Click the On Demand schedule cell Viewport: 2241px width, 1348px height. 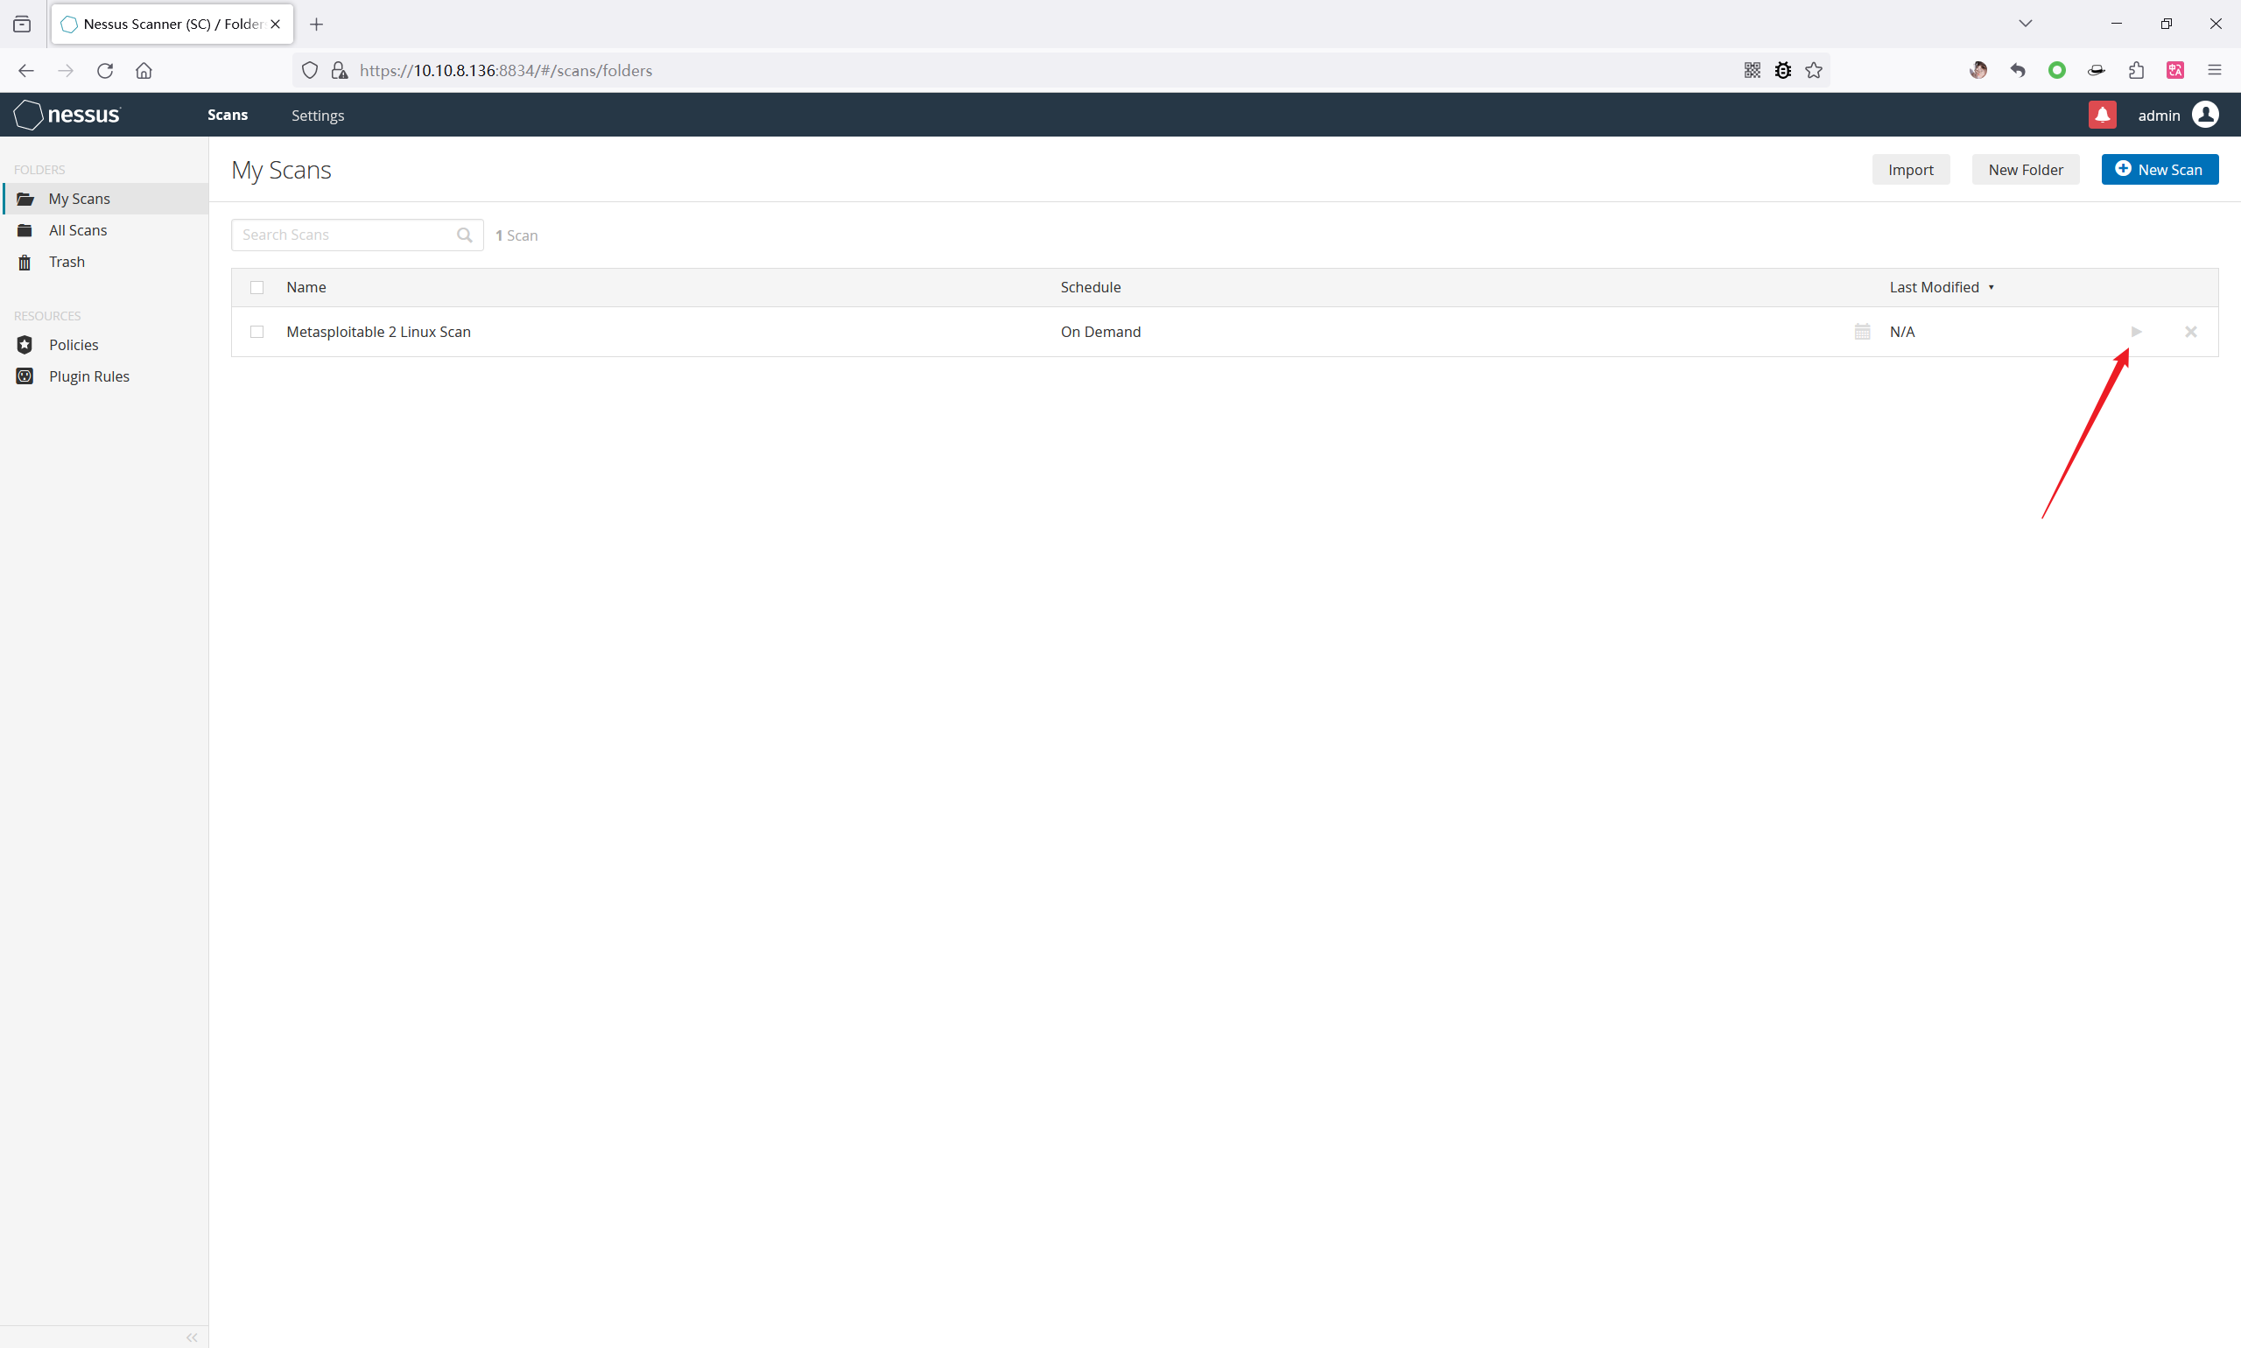tap(1100, 333)
